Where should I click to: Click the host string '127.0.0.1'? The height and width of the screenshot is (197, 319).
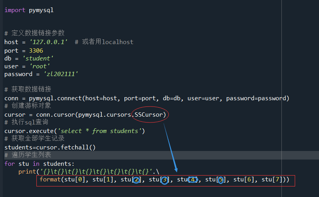click(x=49, y=42)
